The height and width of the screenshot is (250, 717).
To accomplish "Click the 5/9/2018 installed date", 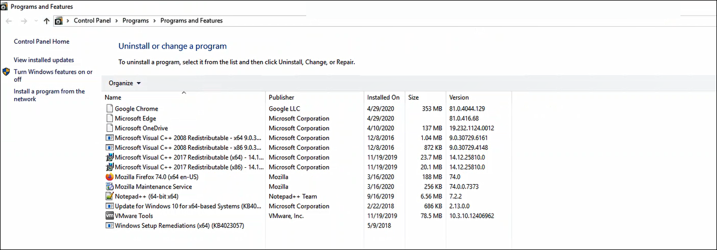I will click(379, 226).
